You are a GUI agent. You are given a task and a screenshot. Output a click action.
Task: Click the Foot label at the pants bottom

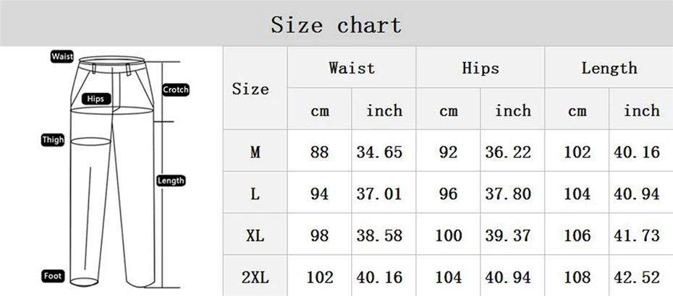(x=53, y=277)
